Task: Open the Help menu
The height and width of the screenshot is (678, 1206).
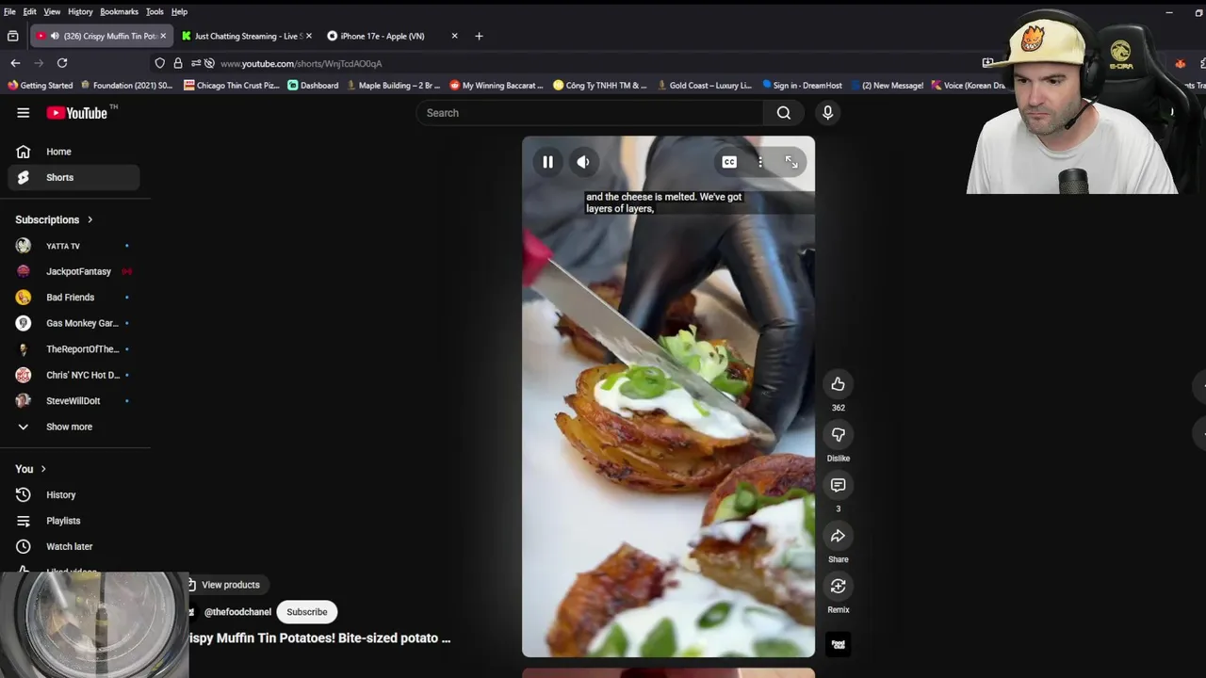Action: coord(179,11)
